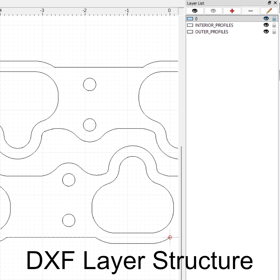Remove the layer using the minus button

tap(251, 11)
